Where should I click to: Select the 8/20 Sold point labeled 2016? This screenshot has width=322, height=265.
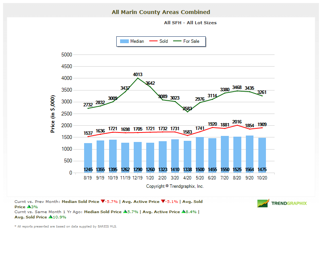coord(238,125)
